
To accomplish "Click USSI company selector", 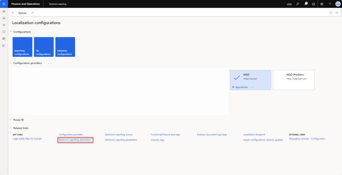I will pos(289,4).
